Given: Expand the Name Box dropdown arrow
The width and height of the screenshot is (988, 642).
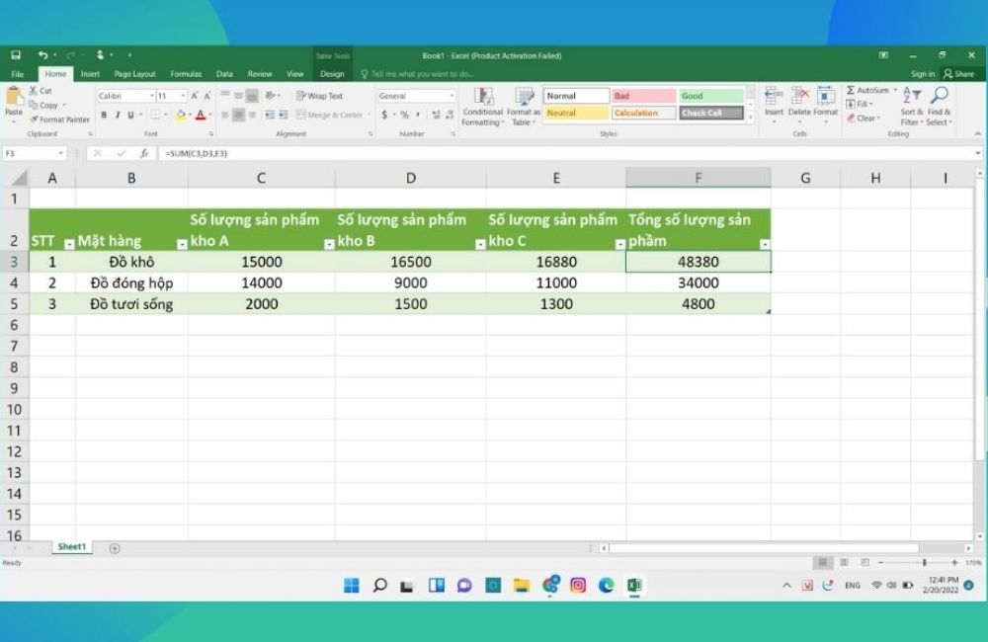Looking at the screenshot, I should [x=60, y=153].
